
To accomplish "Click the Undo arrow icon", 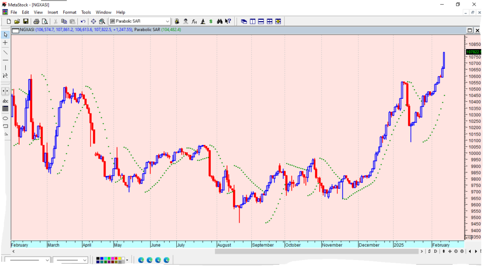I will (x=83, y=21).
